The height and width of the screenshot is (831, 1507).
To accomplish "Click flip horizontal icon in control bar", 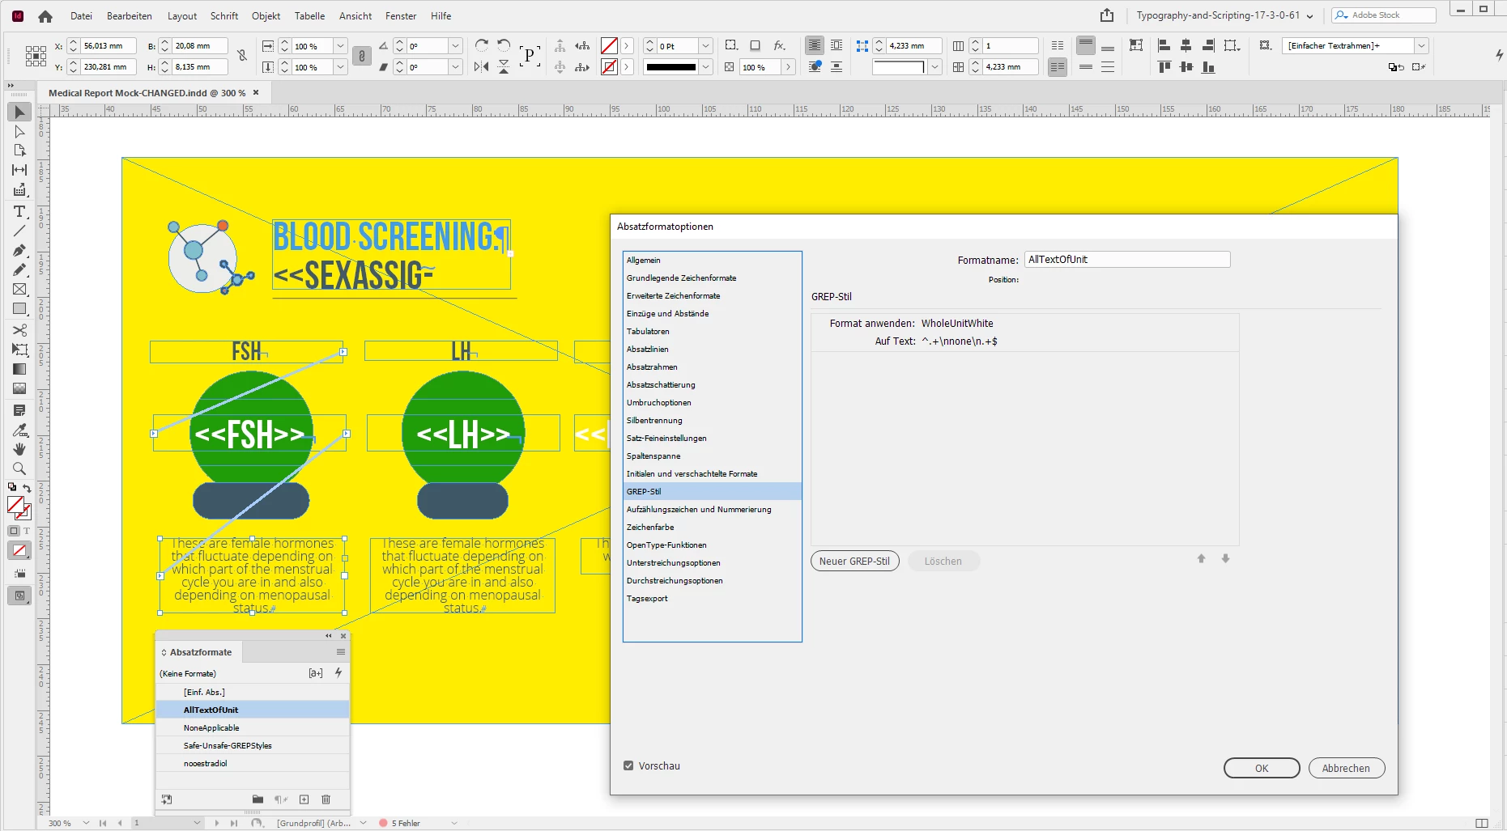I will (482, 67).
